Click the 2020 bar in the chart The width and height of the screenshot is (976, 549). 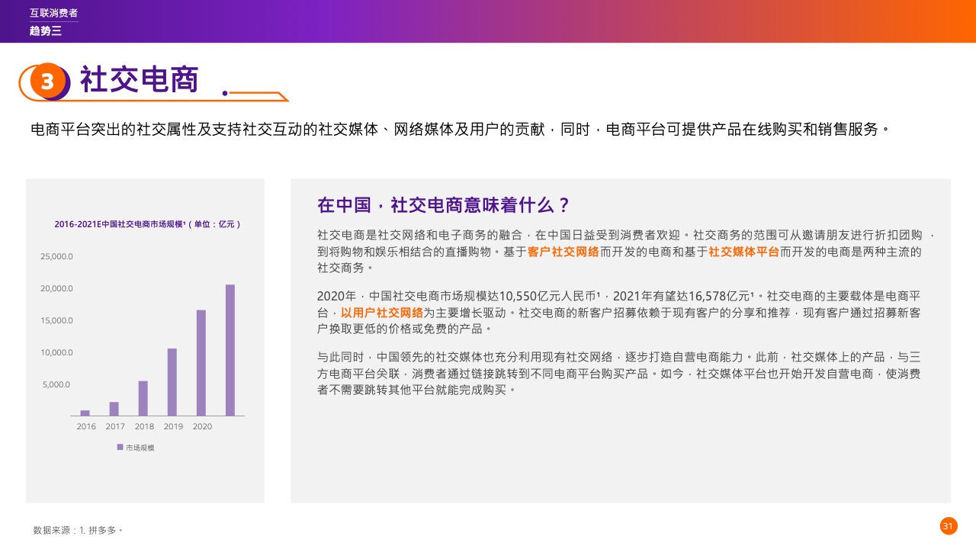point(201,363)
